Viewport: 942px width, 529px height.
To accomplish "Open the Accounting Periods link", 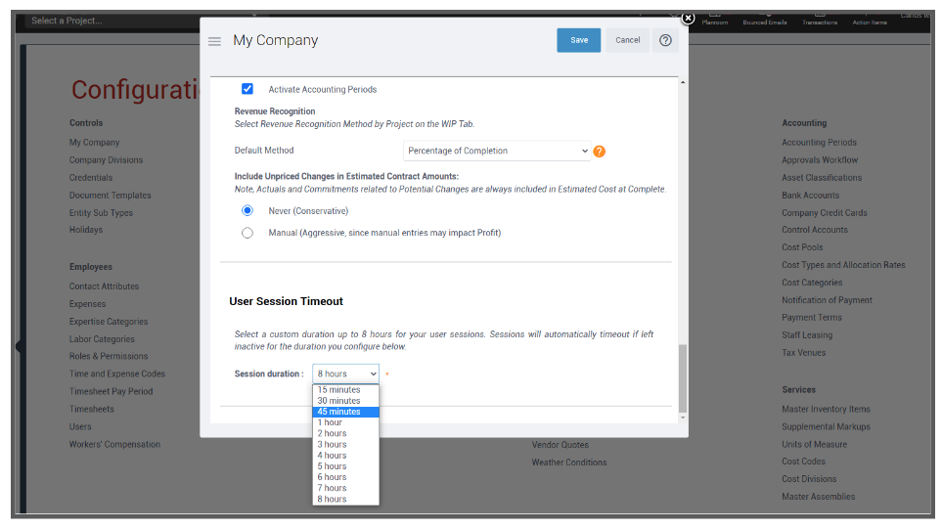I will pyautogui.click(x=819, y=143).
